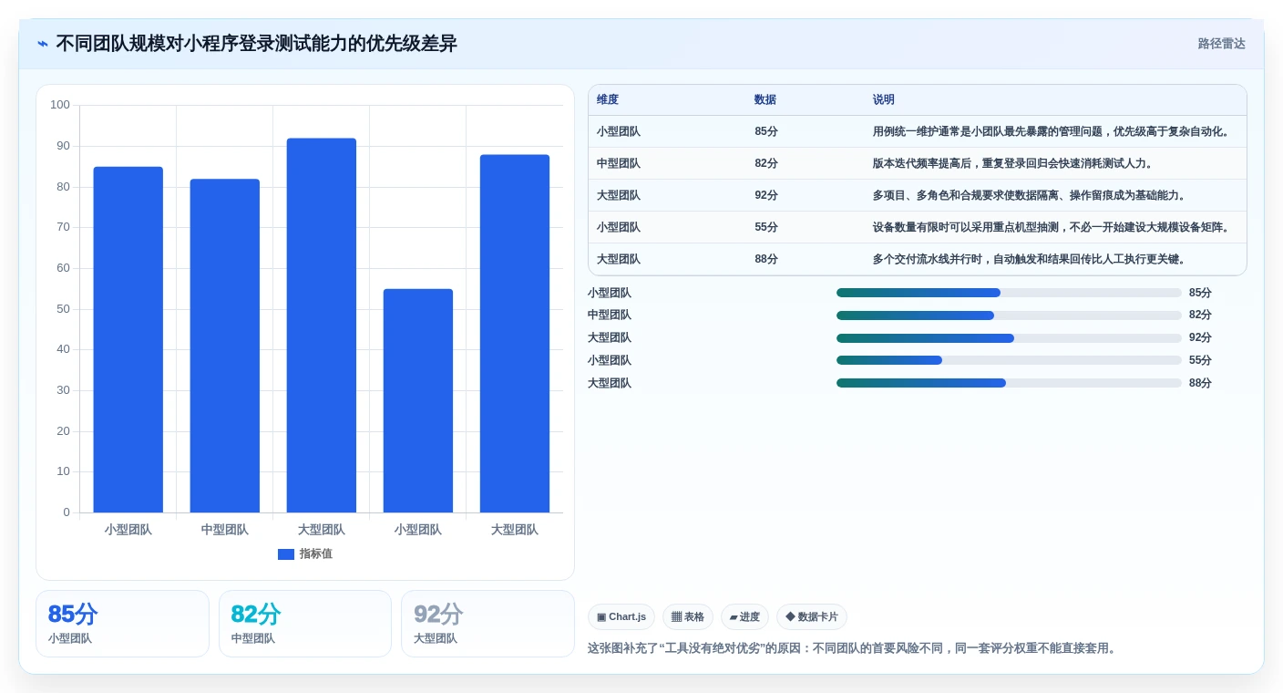Click the chart bar reaching 88
Viewport: 1283px width, 693px height.
515,334
